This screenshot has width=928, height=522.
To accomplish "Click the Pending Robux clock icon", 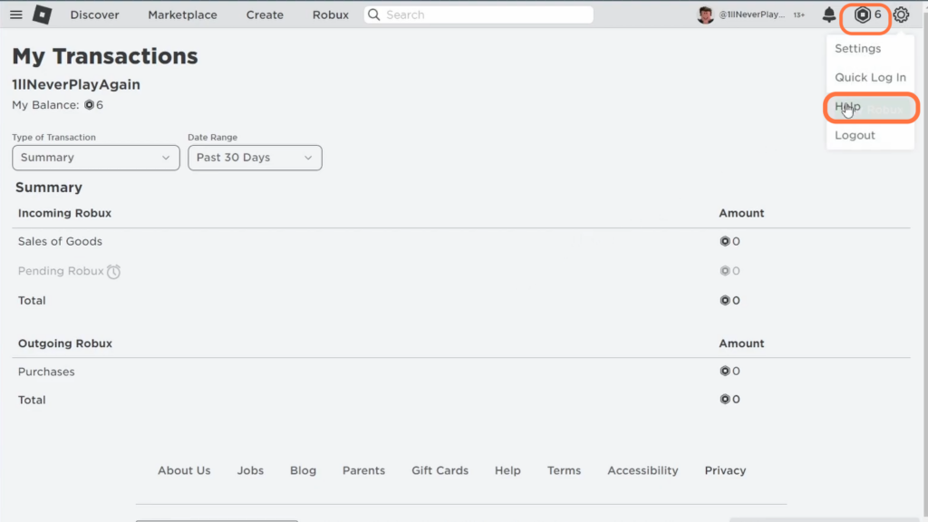I will coord(113,271).
